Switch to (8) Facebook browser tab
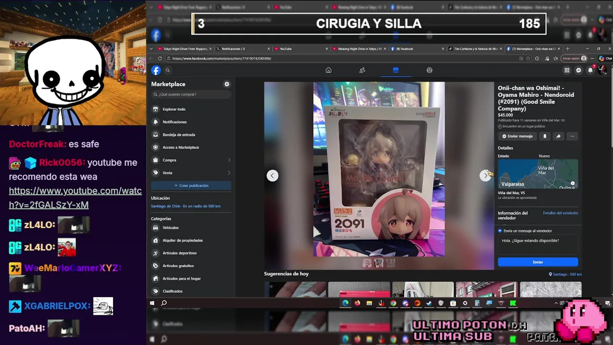 tap(417, 49)
